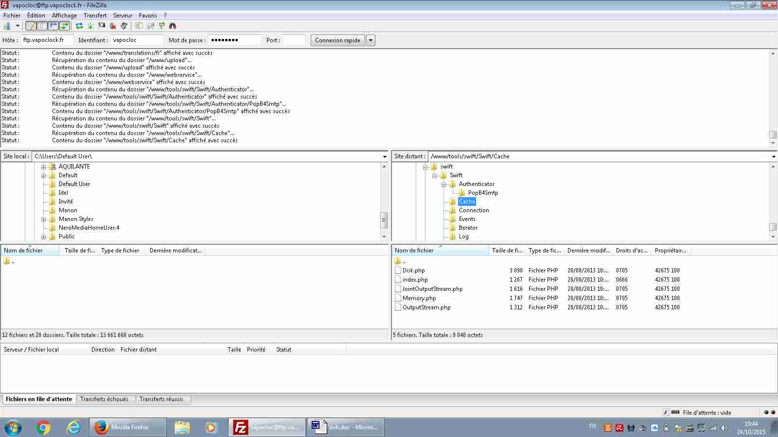Click the Mot de passe field
The image size is (778, 437).
[x=234, y=40]
